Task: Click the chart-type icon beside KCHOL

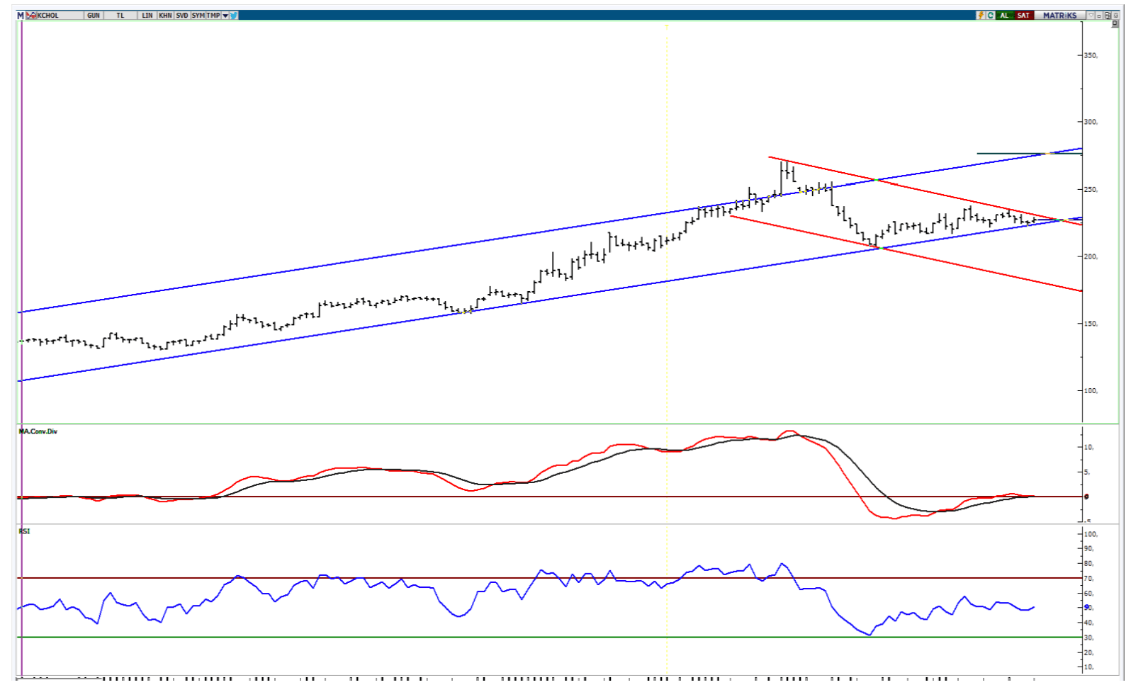Action: 31,15
